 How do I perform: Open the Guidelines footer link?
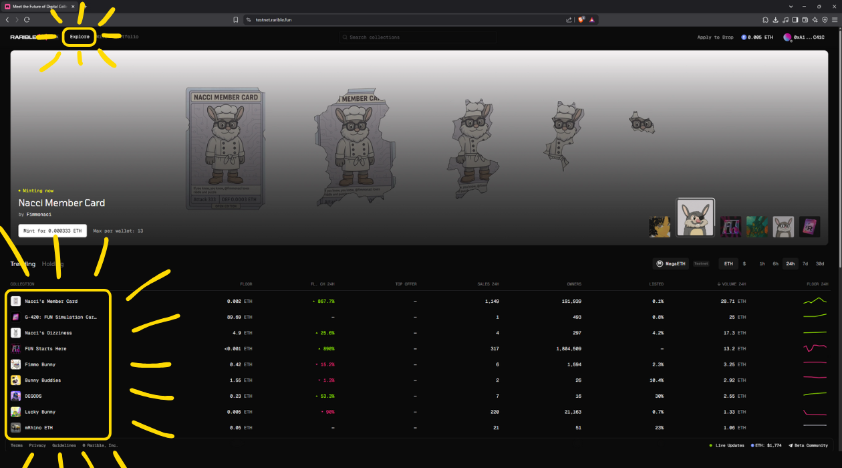tap(64, 445)
